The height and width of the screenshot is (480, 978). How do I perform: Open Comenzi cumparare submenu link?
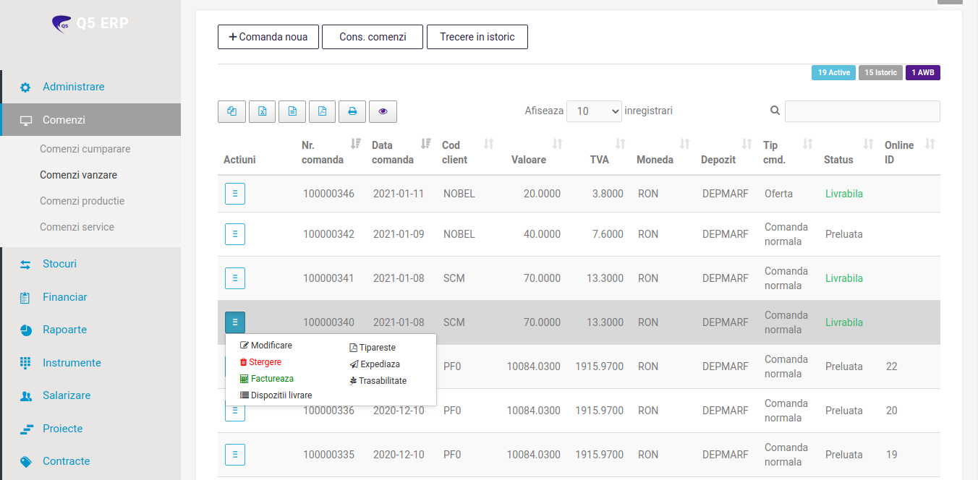(85, 149)
